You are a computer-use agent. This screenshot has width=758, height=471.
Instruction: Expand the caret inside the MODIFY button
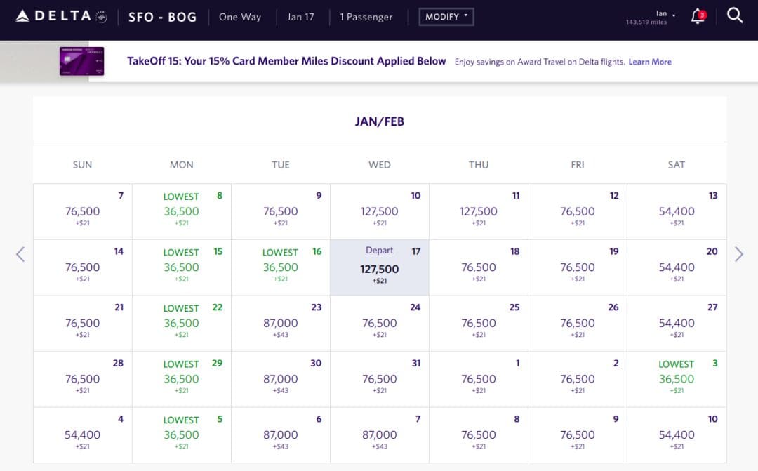click(465, 16)
